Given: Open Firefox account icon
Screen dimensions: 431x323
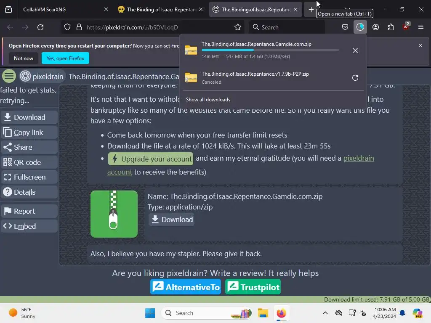Looking at the screenshot, I should pos(375,27).
